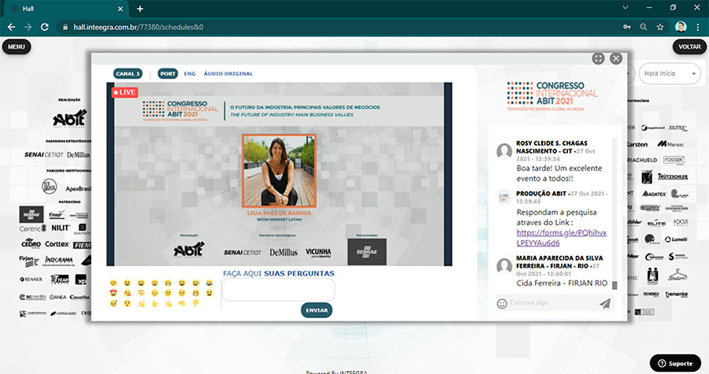Open the forms.gle survey link
Screen dimensions: 709x374
[x=561, y=238]
